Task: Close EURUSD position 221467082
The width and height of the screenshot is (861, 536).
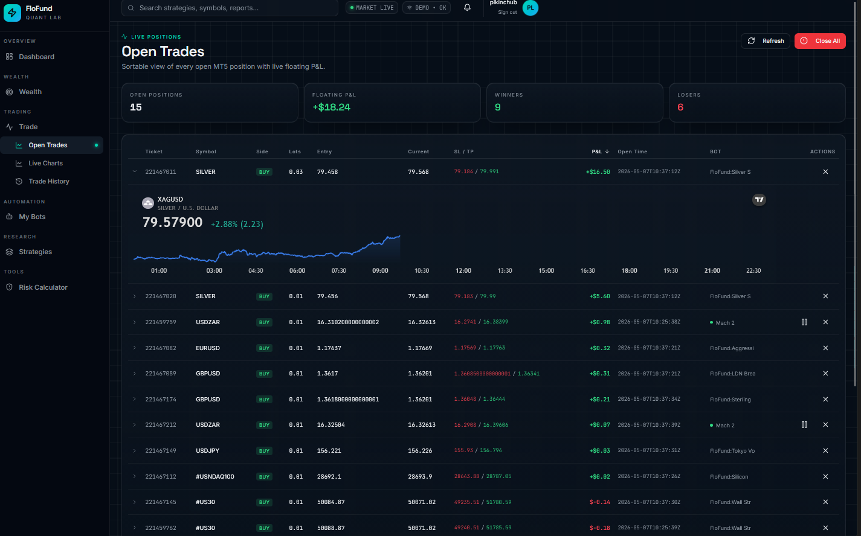Action: pyautogui.click(x=825, y=348)
